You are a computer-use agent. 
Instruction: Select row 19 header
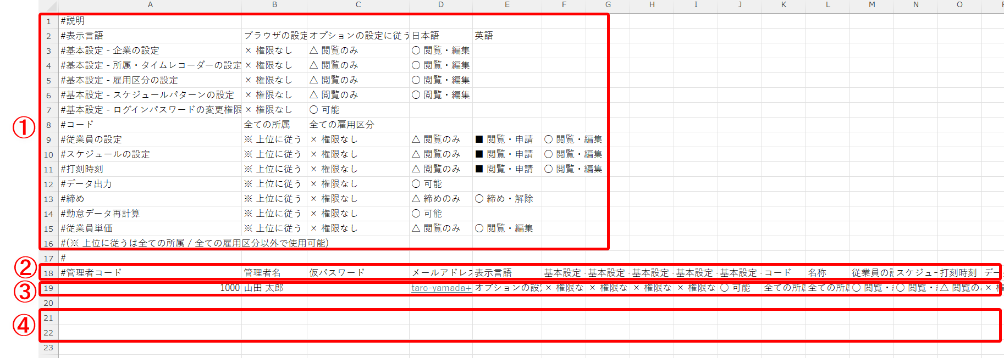[48, 288]
